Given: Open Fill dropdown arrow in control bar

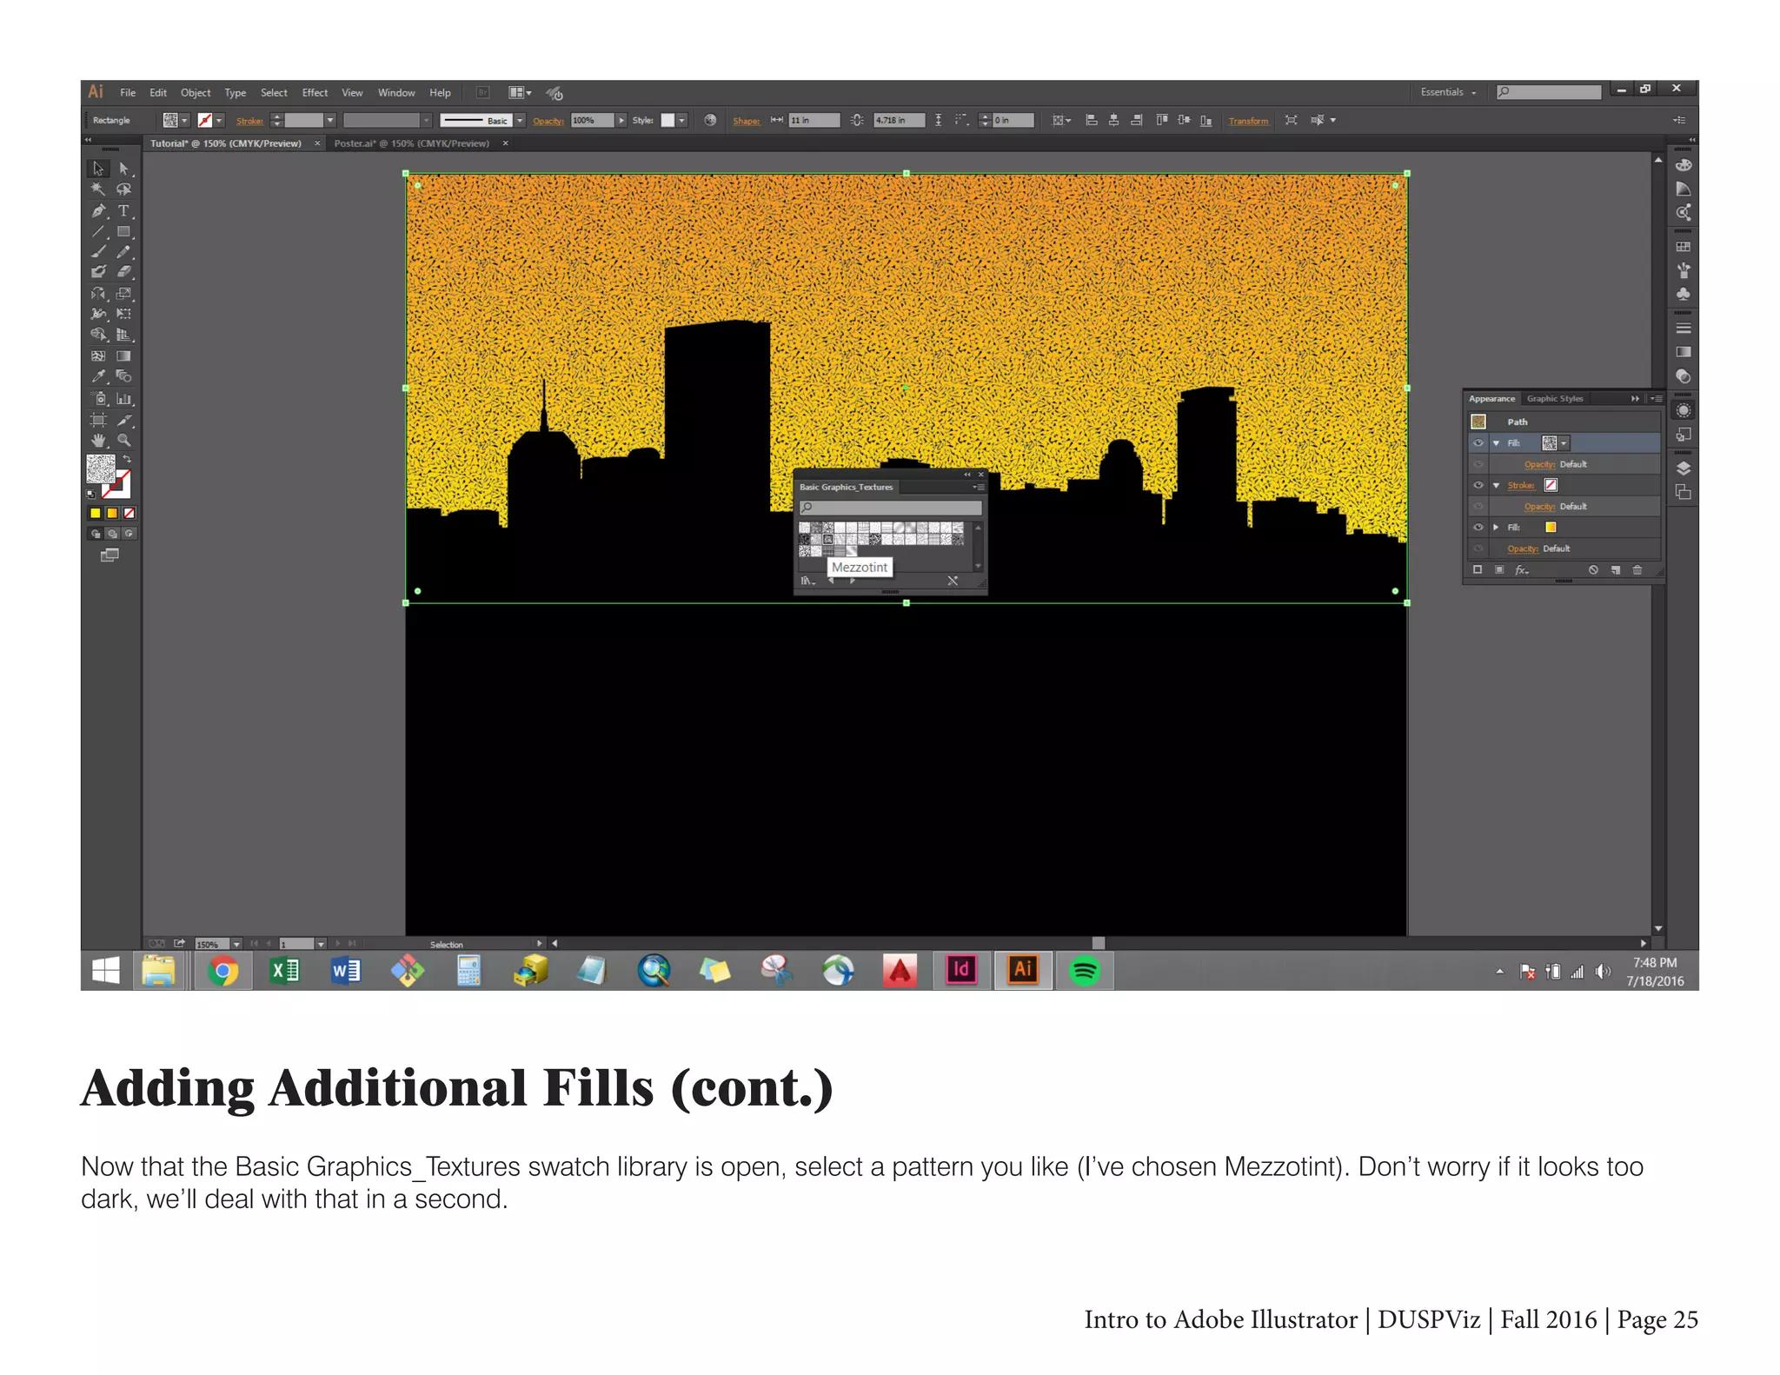Looking at the screenshot, I should (184, 121).
